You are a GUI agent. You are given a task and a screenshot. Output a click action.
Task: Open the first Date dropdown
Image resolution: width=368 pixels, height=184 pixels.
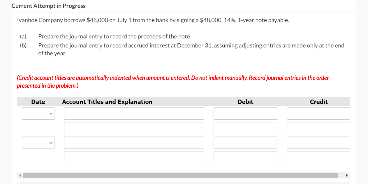[x=38, y=114]
